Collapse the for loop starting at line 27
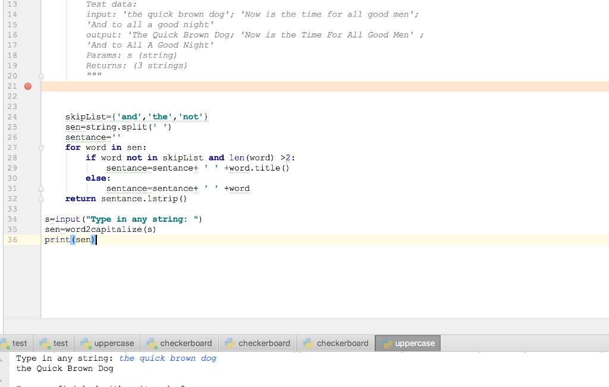Screen dimensions: 609x387 tap(41, 147)
